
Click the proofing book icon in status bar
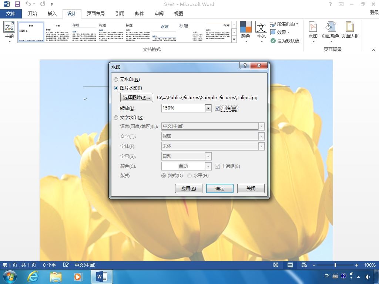66,265
